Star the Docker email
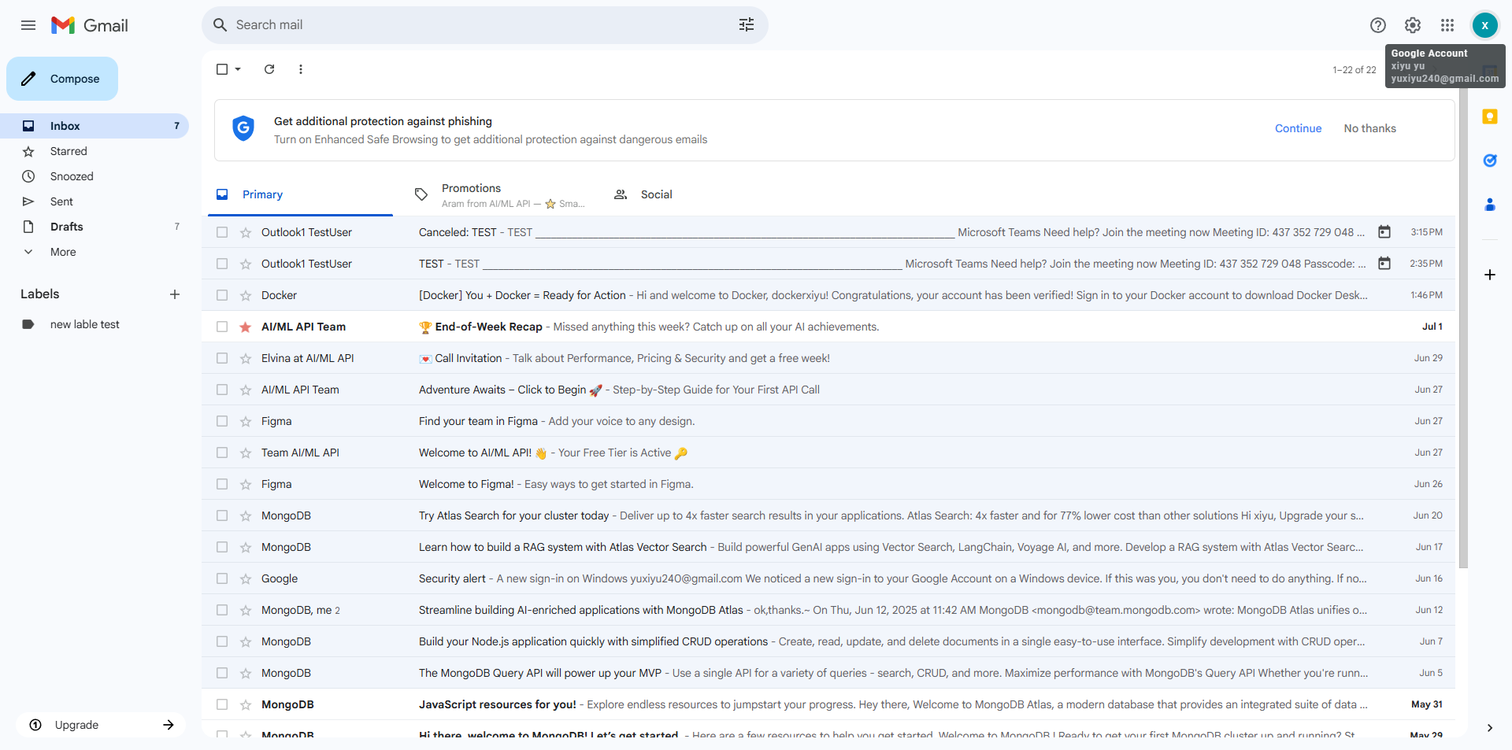This screenshot has width=1512, height=750. click(246, 295)
